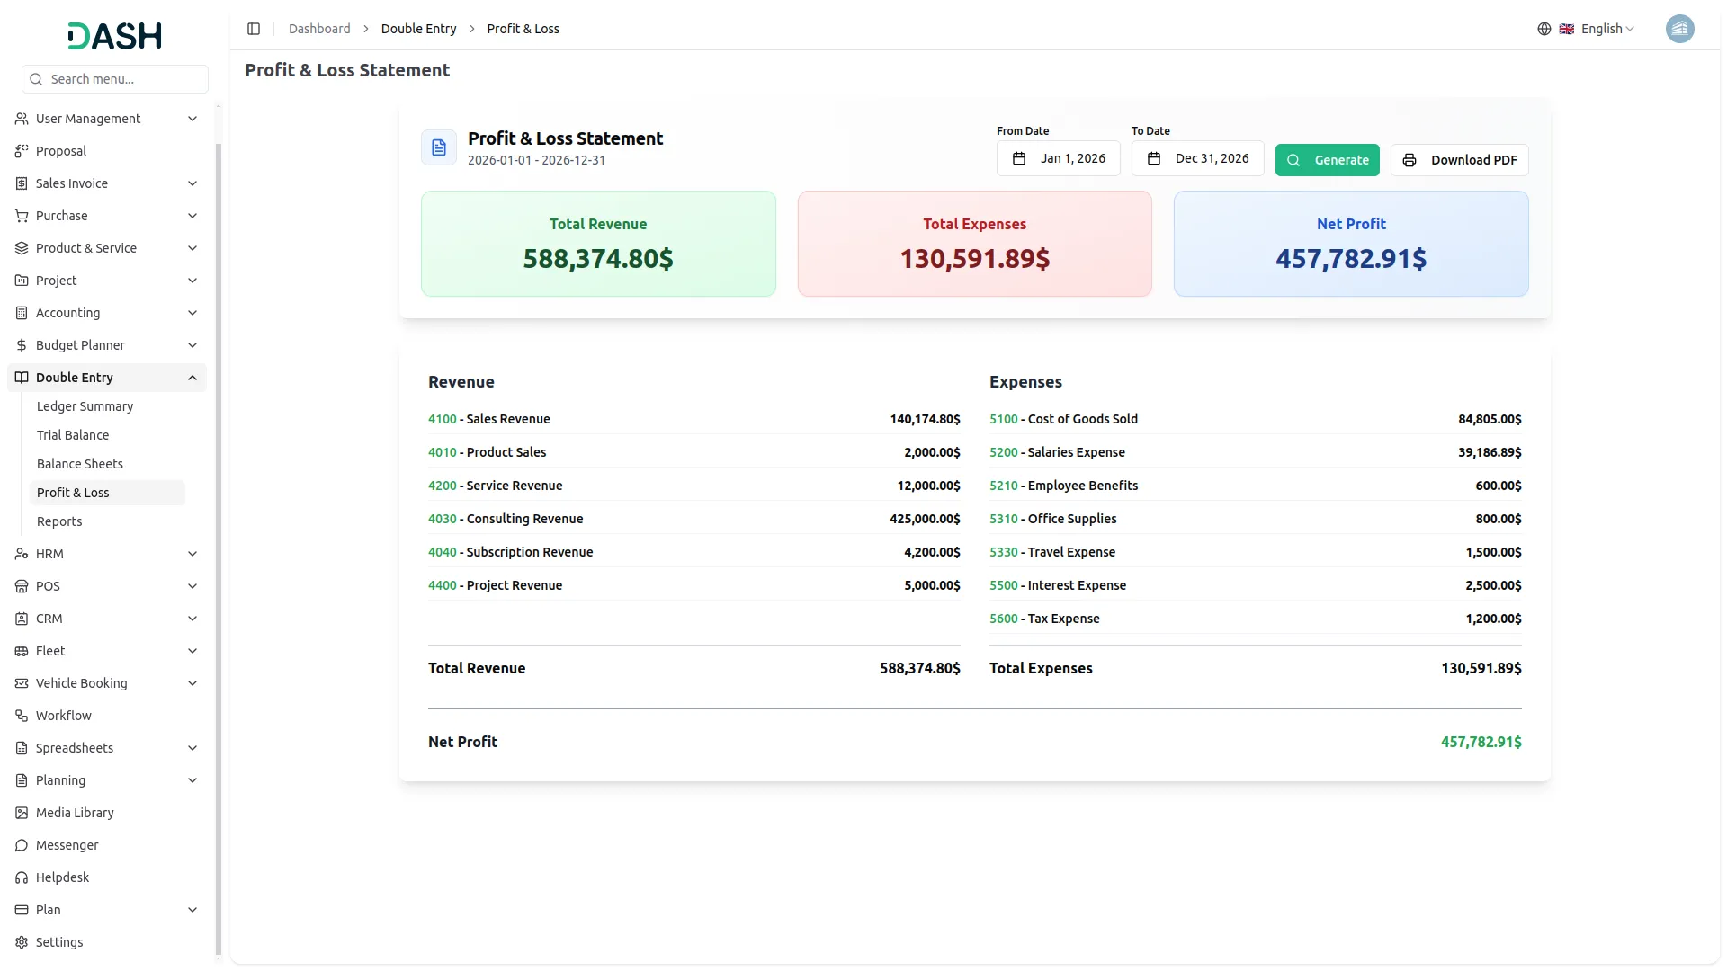This screenshot has width=1727, height=971.
Task: Select Trial Balance submenu item
Action: (73, 435)
